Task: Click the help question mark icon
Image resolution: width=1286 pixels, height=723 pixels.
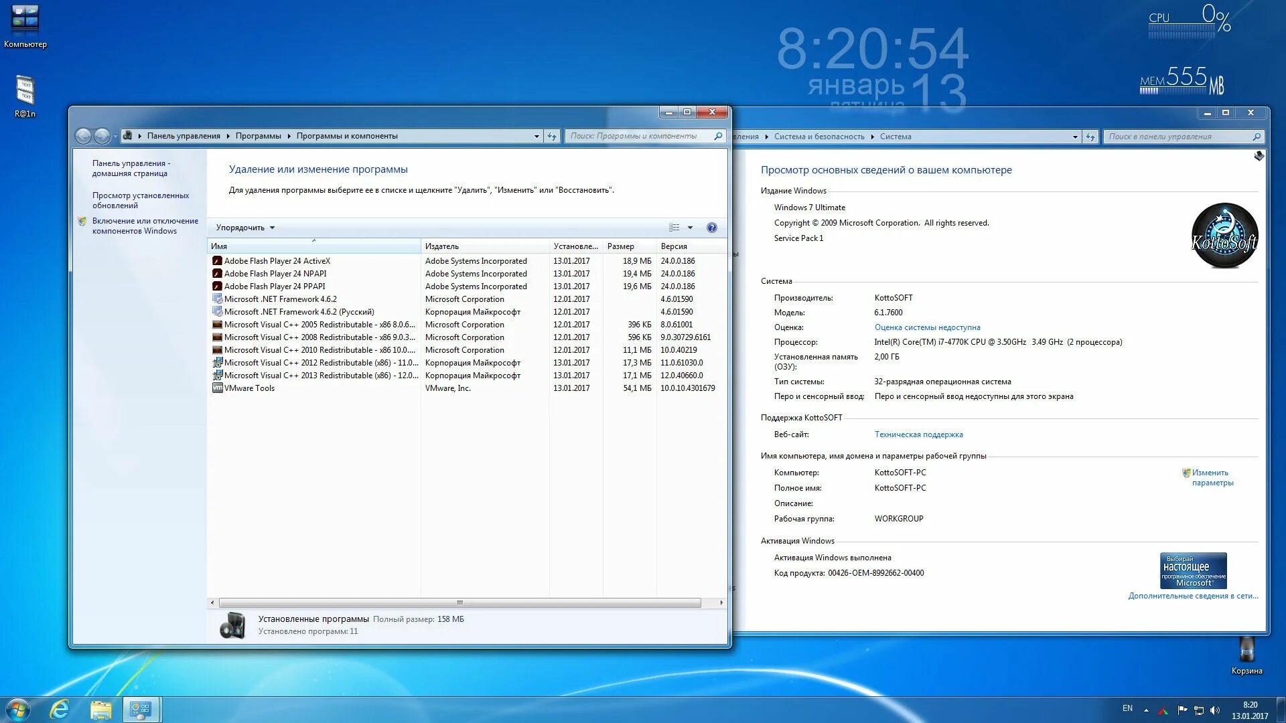Action: pos(711,228)
